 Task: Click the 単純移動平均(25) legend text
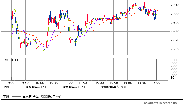click(x=72, y=87)
